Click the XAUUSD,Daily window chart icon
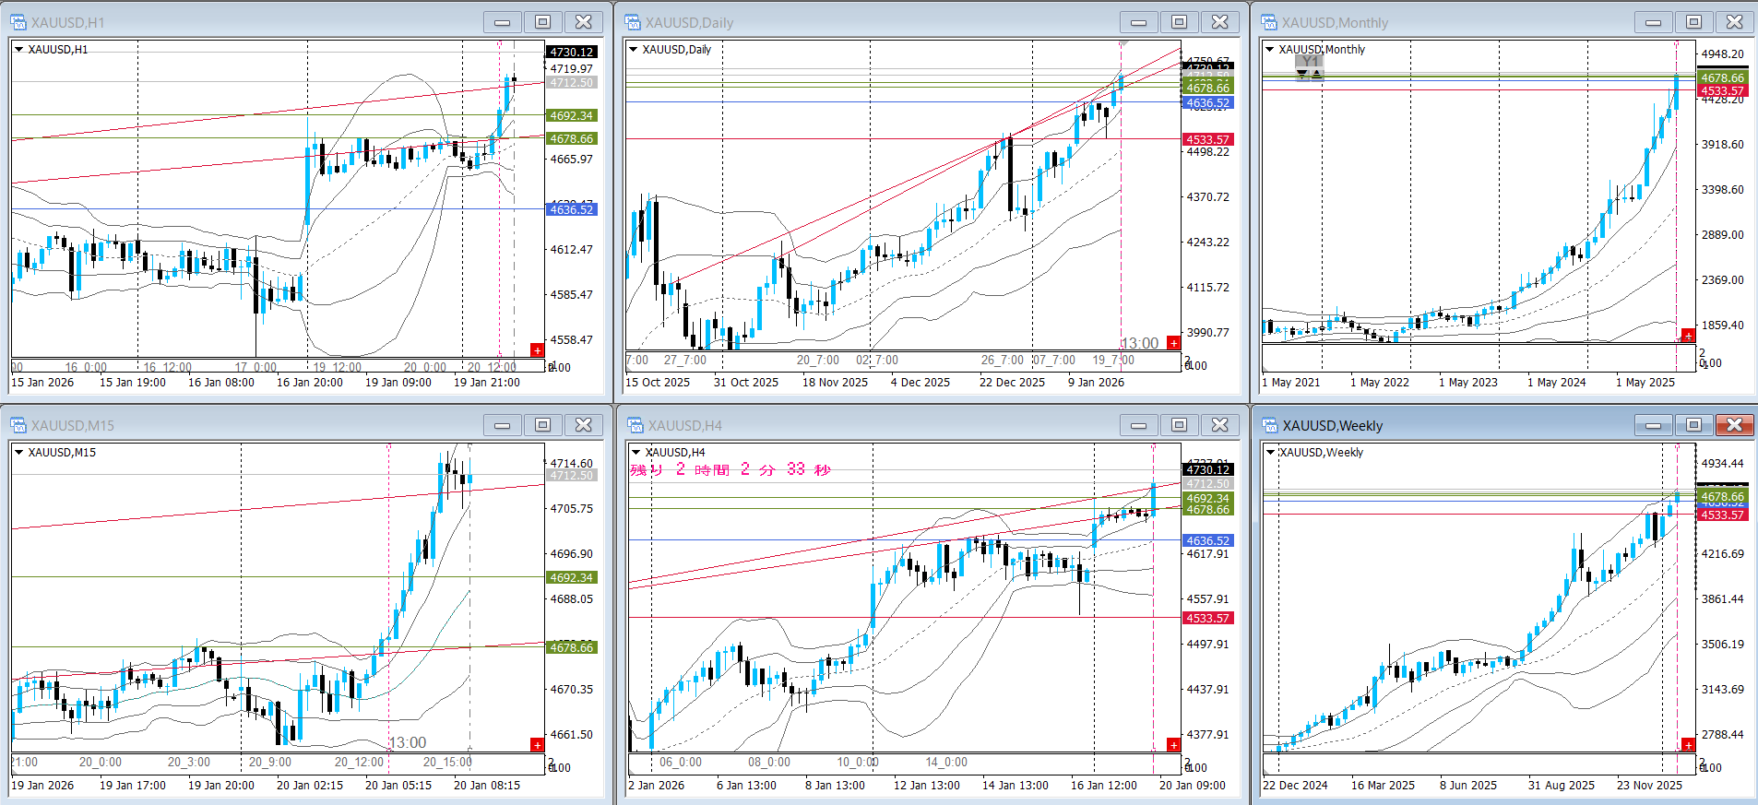This screenshot has width=1758, height=805. (633, 22)
